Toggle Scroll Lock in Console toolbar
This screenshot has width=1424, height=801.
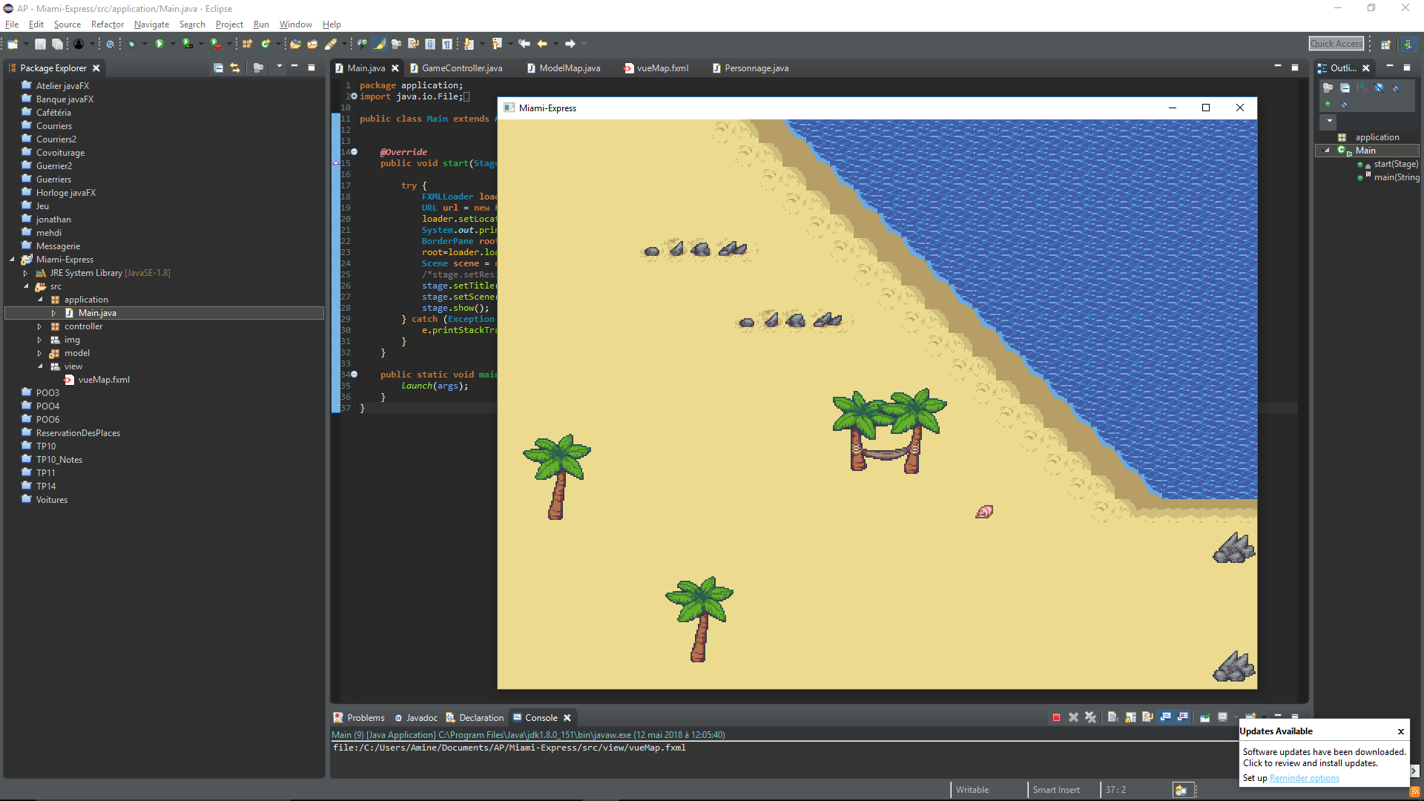tap(1130, 717)
